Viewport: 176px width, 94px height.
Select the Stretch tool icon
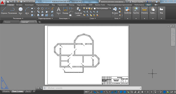[x=38, y=15]
